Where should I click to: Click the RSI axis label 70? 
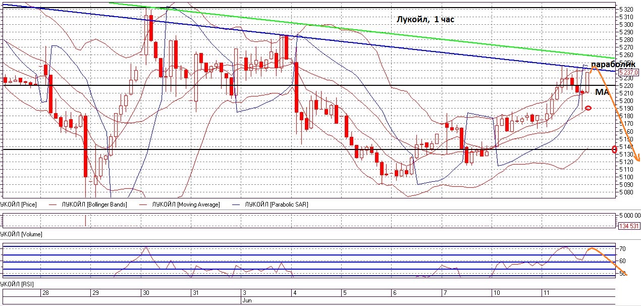(623, 249)
